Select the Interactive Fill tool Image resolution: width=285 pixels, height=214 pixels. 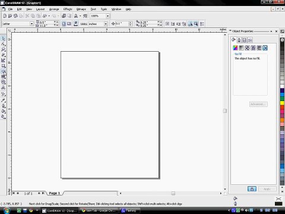pos(3,117)
